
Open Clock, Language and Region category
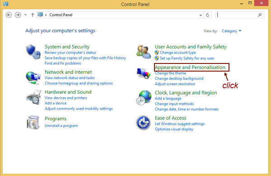186,93
